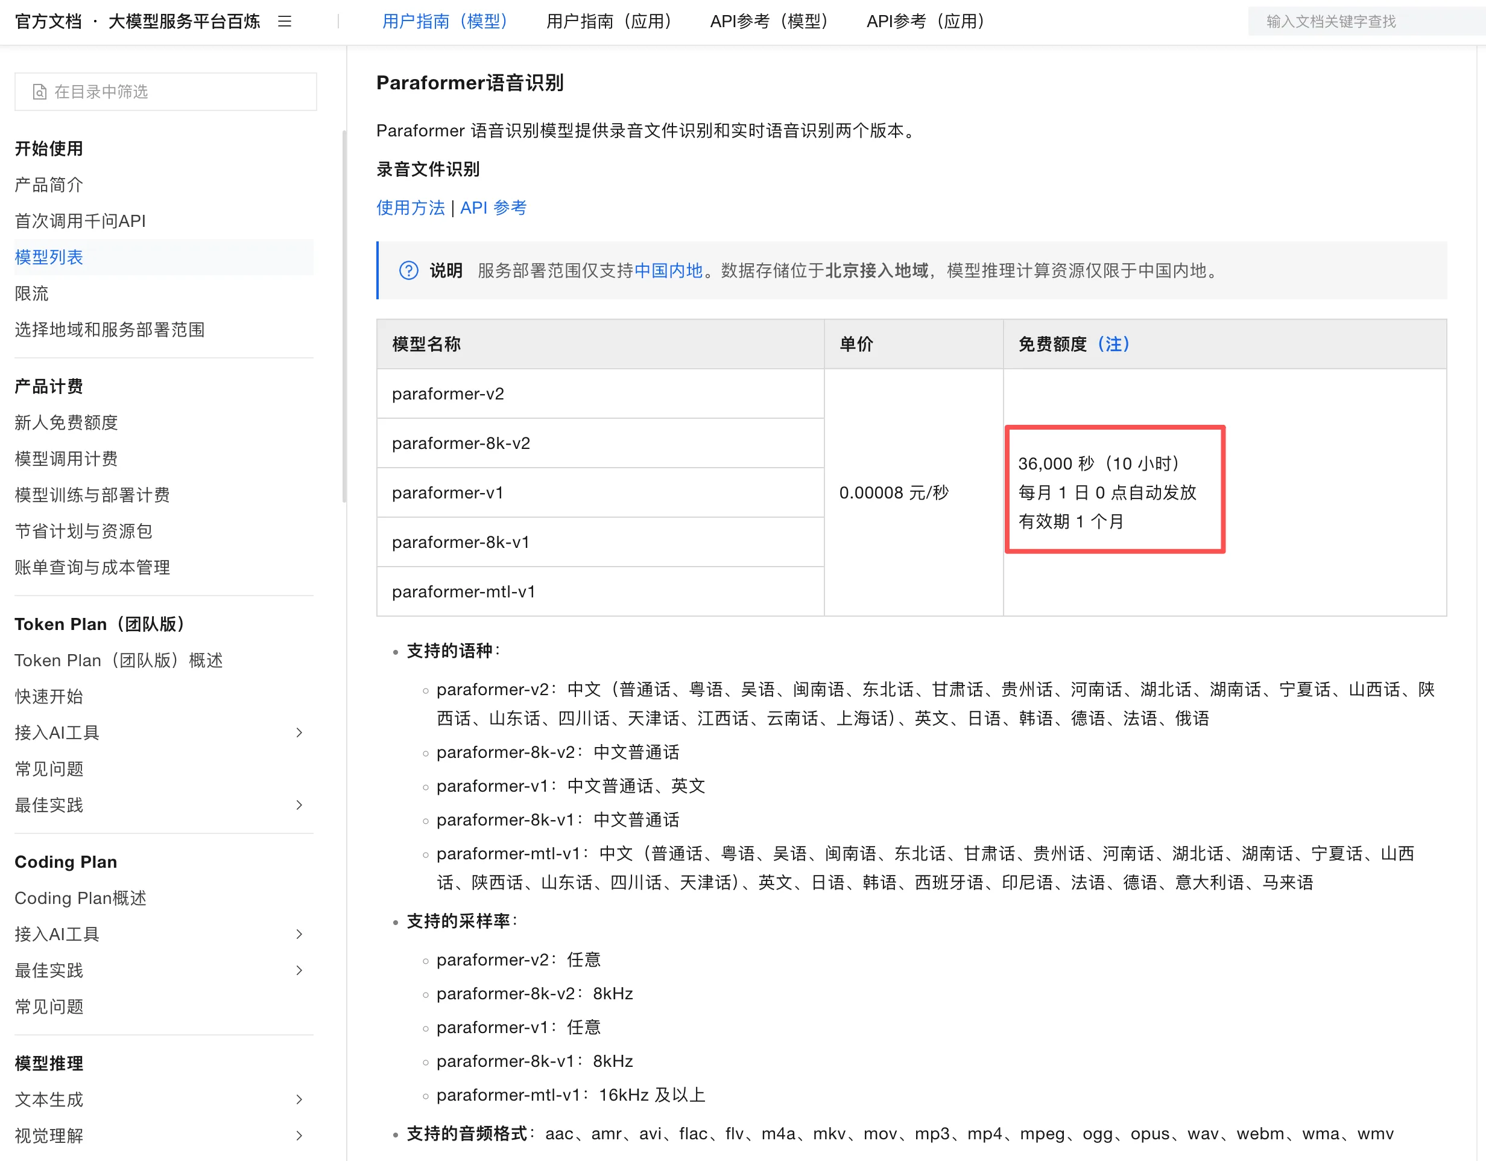Open 账单查询与成本管理 page
This screenshot has height=1161, width=1486.
pyautogui.click(x=92, y=567)
